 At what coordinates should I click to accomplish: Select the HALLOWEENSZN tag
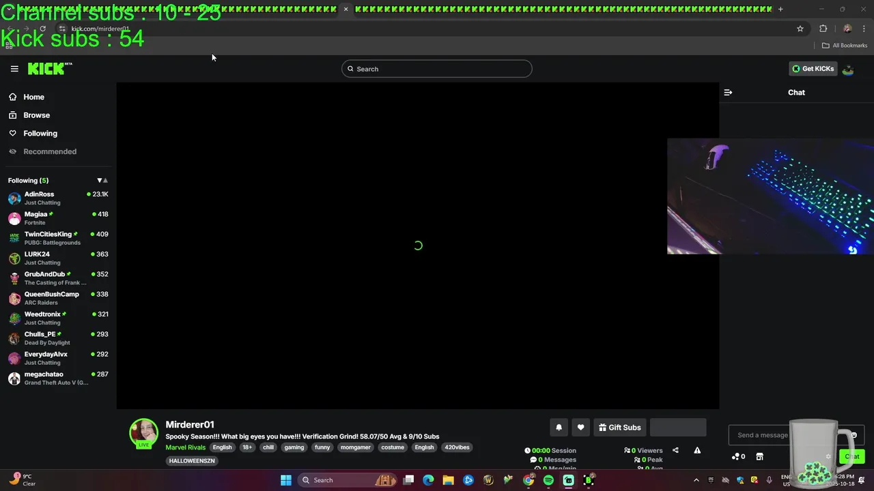click(x=192, y=461)
